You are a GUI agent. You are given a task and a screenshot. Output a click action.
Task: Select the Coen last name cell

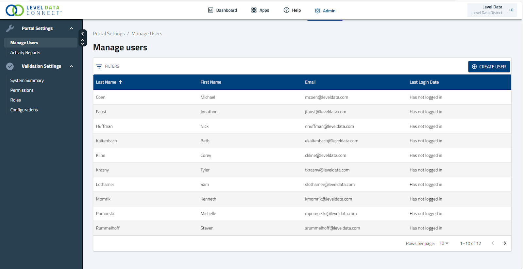[x=101, y=97]
